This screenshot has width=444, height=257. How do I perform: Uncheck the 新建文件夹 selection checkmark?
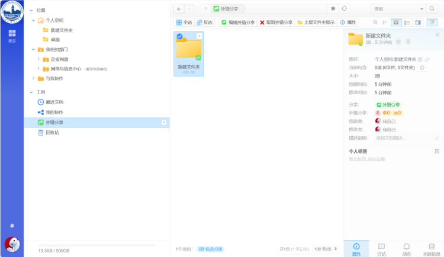coord(179,36)
